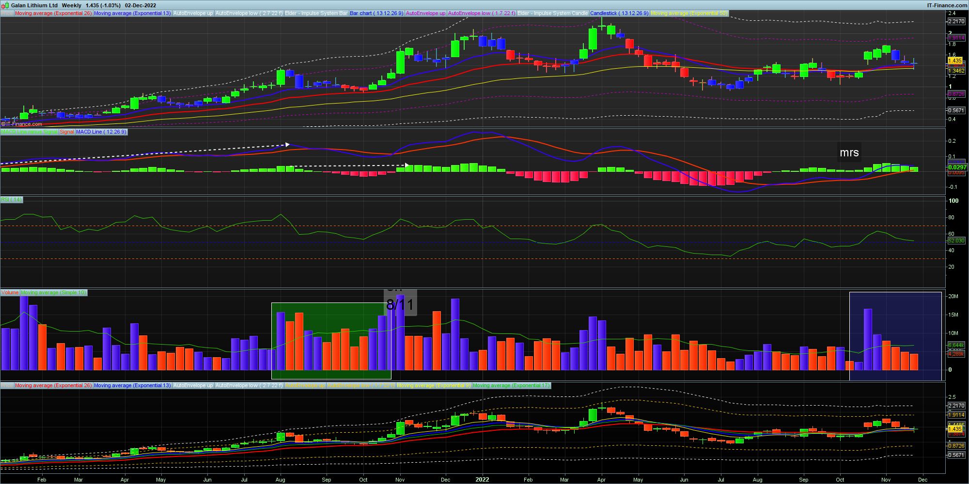The image size is (969, 484).
Task: Click the 0.0297 MACD histogram value tag
Action: pos(957,167)
